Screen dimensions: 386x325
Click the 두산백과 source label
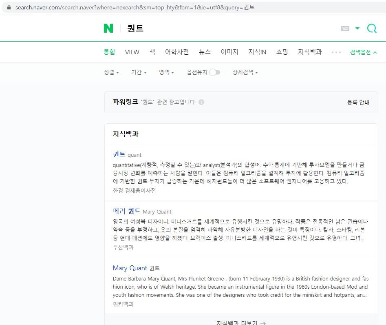click(123, 247)
